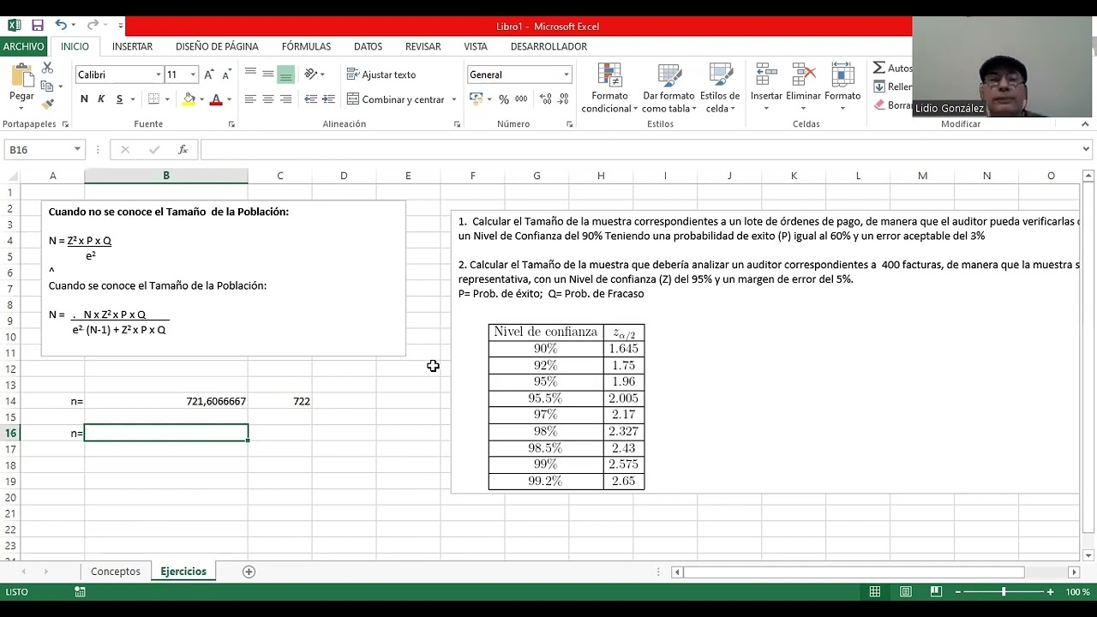1097x617 pixels.
Task: Toggle underline with the S button
Action: (119, 99)
